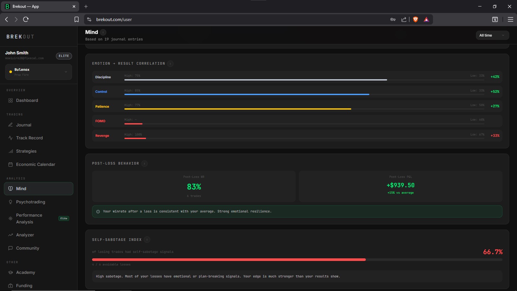517x291 pixels.
Task: Click the browser sidebar search icon
Action: [x=495, y=19]
